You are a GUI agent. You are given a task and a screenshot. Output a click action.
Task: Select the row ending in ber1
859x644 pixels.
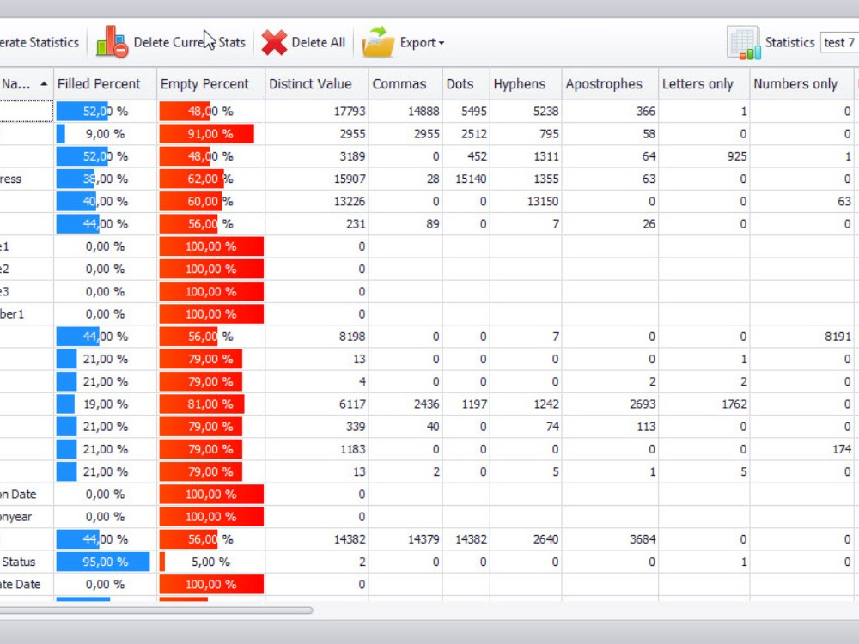[x=429, y=313]
